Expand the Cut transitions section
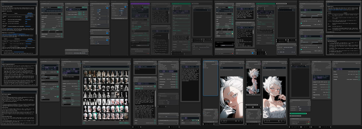Image resolution: width=362 pixels, height=129 pixels. tap(169, 81)
